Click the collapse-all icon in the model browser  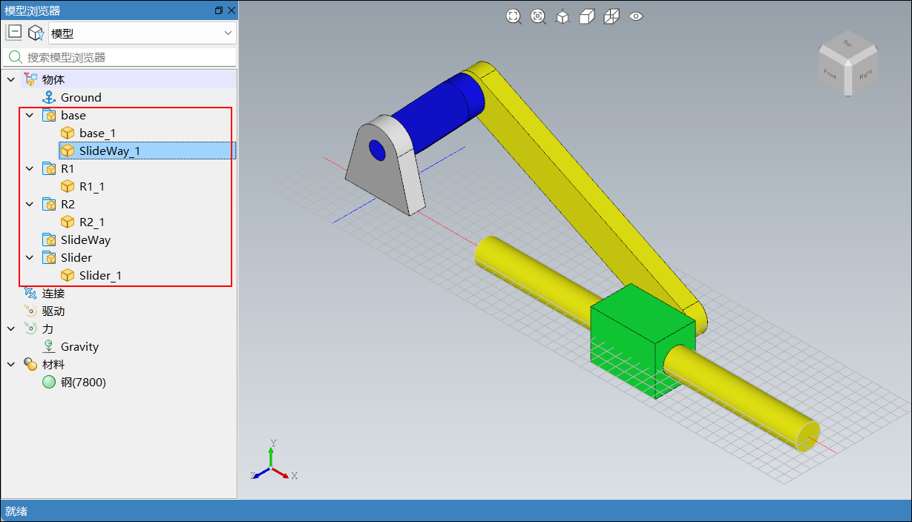(15, 33)
